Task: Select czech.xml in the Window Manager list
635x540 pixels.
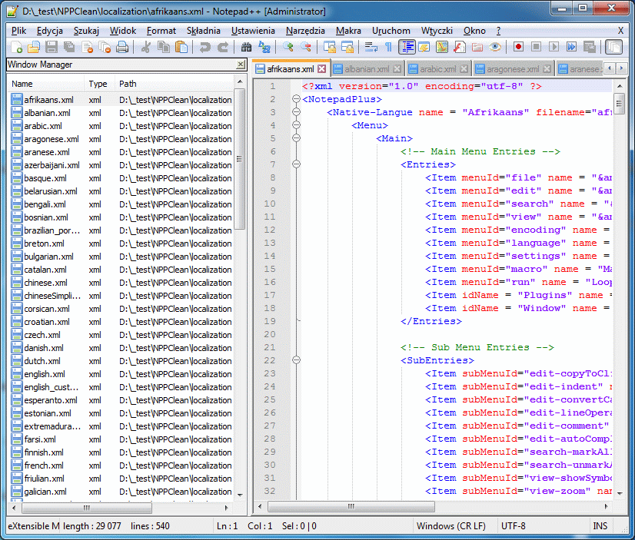Action: click(42, 335)
